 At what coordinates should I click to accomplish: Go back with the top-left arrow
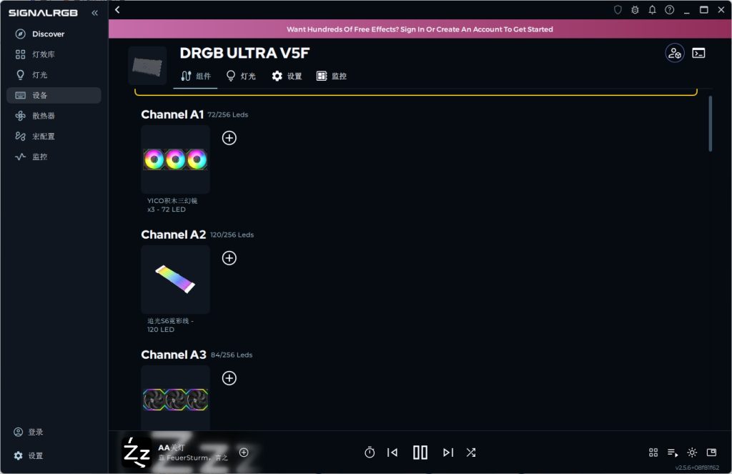pyautogui.click(x=117, y=10)
